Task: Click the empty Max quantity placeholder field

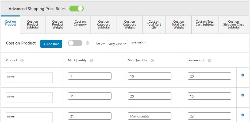Action: (x=149, y=116)
